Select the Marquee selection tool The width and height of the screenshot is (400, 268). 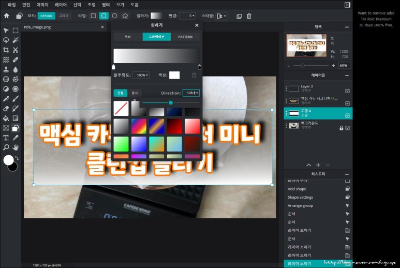coord(16,31)
